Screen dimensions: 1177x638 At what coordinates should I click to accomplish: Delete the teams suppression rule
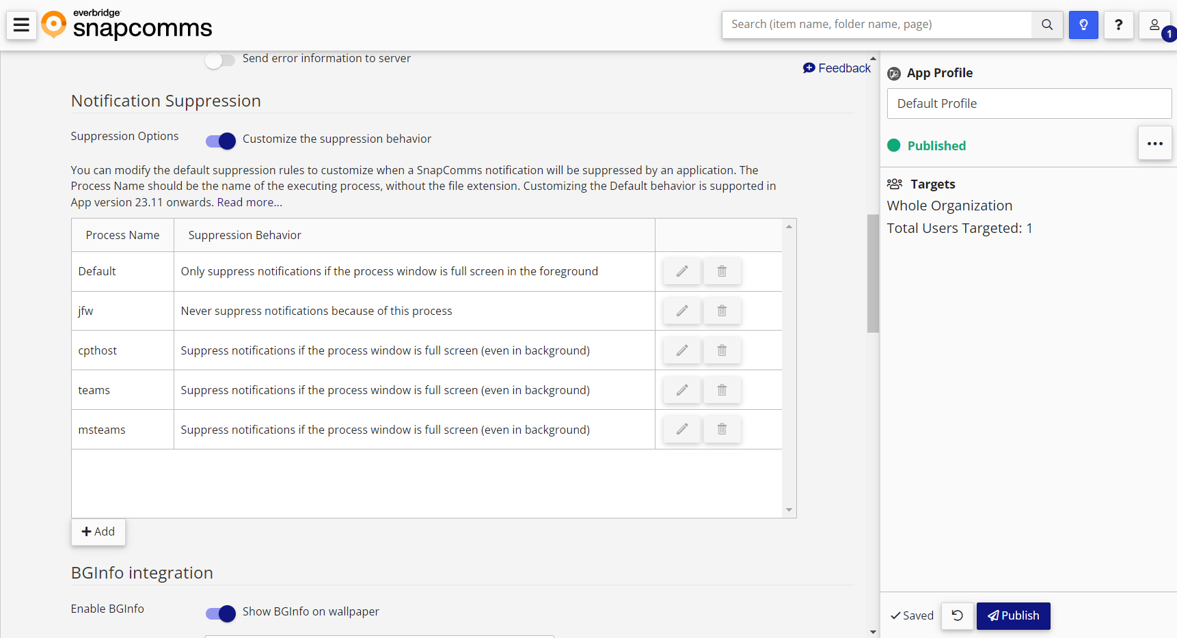point(722,390)
